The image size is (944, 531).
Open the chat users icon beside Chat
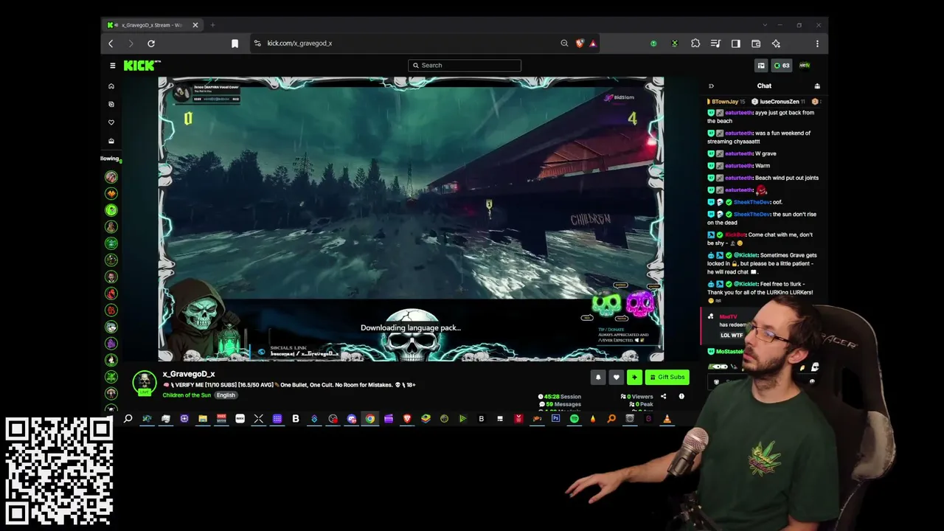pyautogui.click(x=816, y=86)
